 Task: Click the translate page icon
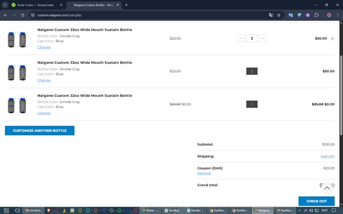click(271, 15)
